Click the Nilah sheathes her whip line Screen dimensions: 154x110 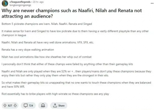tap(46, 57)
